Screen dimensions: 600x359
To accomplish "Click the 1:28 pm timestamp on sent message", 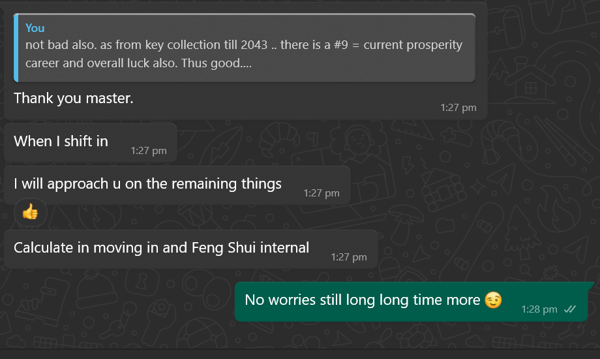I will click(539, 309).
